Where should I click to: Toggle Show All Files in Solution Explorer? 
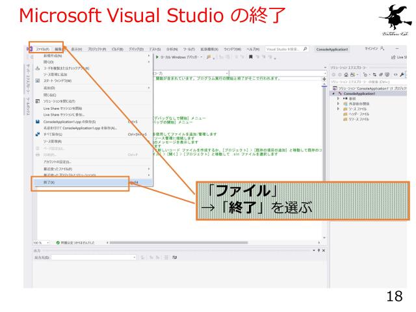click(x=387, y=75)
